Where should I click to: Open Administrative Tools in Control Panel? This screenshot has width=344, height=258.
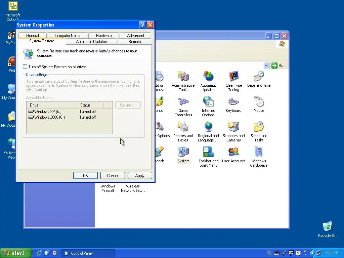click(183, 81)
